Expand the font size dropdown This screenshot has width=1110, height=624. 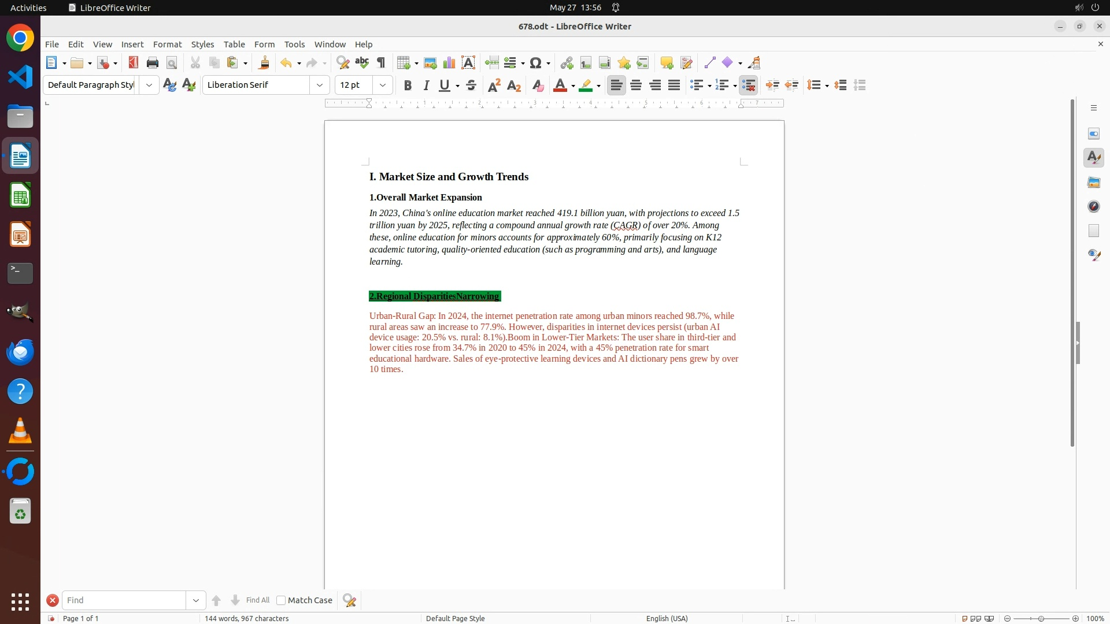click(383, 86)
